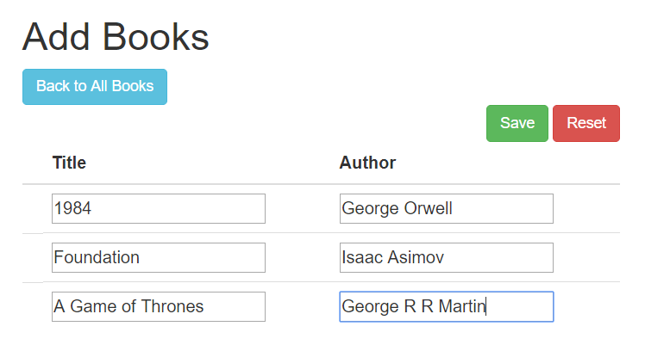Place cursor on George in Orwell field
Screen dimensions: 645x351
pyautogui.click(x=370, y=208)
